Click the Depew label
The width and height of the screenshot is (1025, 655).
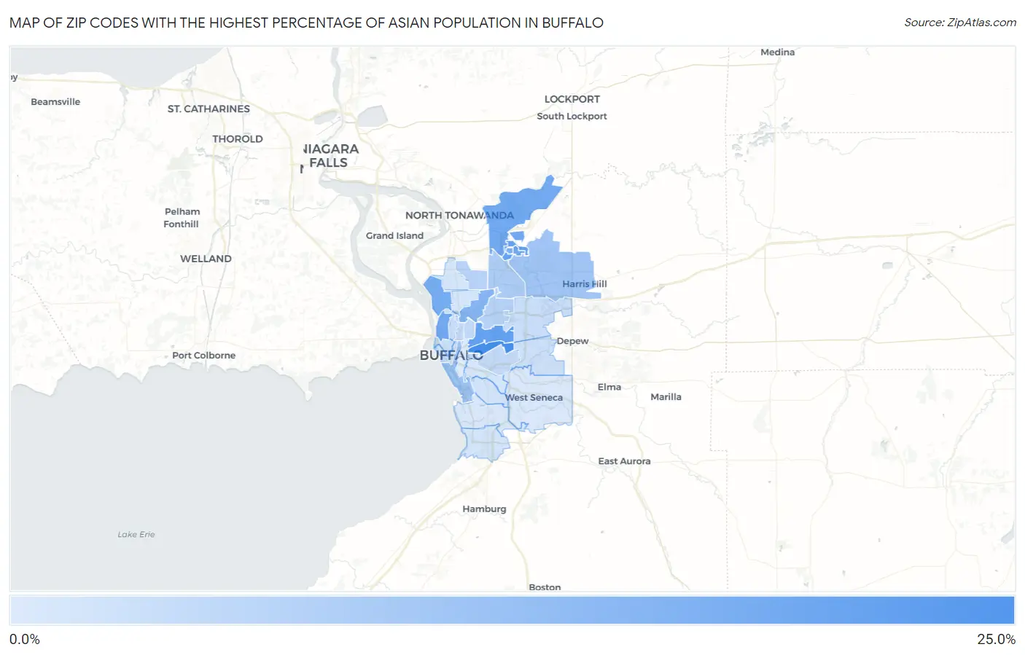click(572, 341)
